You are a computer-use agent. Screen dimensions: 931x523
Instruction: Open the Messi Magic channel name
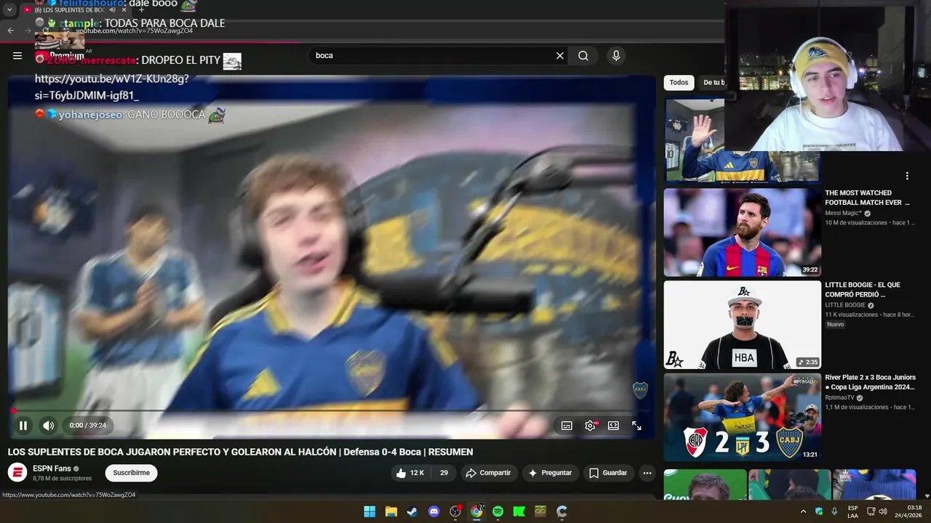coord(843,214)
